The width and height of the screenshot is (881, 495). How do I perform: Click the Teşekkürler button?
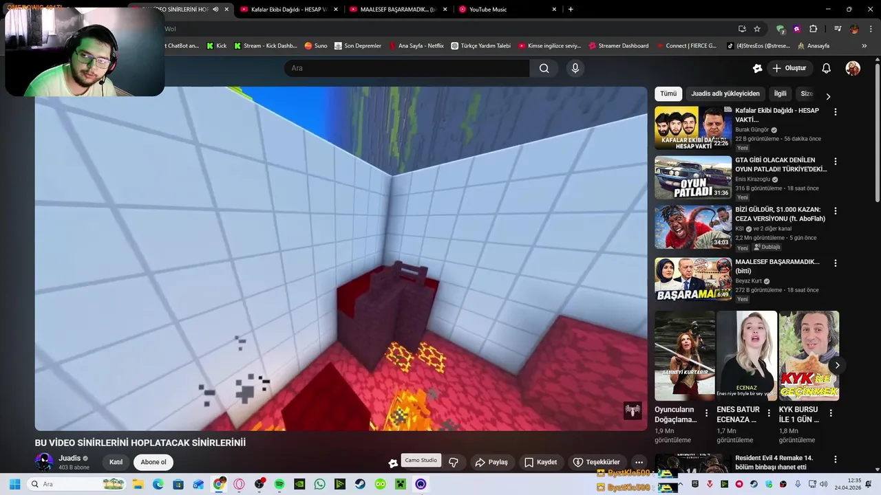(x=597, y=462)
